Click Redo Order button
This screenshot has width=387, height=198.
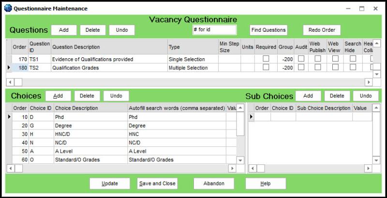(322, 30)
